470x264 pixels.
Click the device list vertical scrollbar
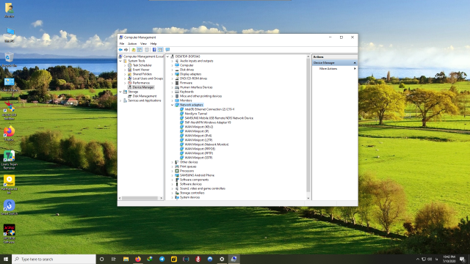(x=308, y=125)
